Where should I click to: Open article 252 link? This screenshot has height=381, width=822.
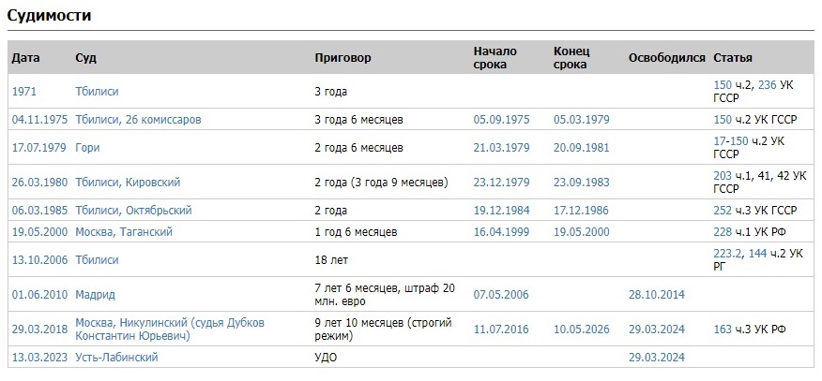pyautogui.click(x=723, y=211)
